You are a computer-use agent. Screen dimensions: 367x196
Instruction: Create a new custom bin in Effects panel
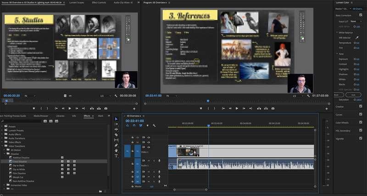[100, 191]
